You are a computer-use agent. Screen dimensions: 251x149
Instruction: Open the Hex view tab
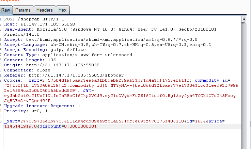(x=63, y=10)
